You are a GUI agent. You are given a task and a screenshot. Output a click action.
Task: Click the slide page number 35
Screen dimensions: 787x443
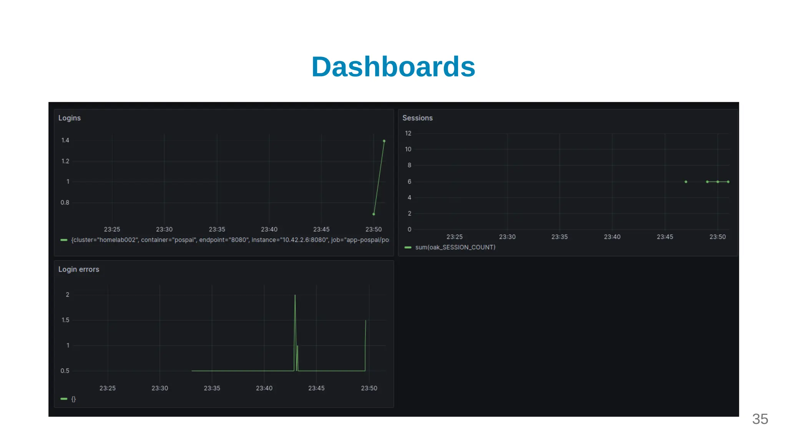(x=760, y=419)
